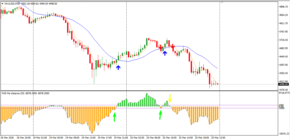Image resolution: width=290 pixels, height=140 pixels.
Task: Select the first green up arrow in the indicator
Action: pyautogui.click(x=115, y=117)
